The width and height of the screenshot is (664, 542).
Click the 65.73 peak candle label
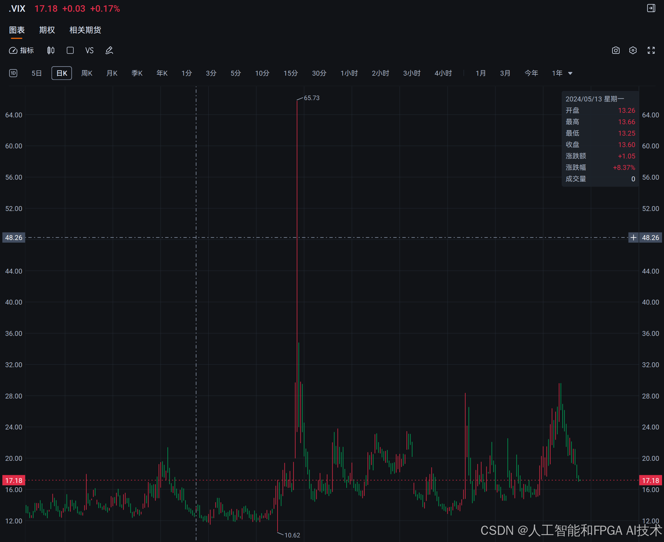[x=311, y=98]
